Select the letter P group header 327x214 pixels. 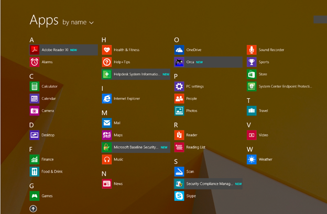tap(176, 76)
